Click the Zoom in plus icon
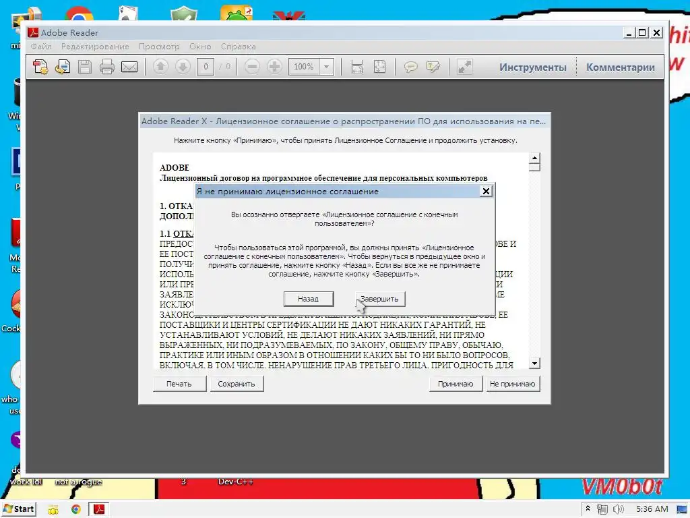Viewport: 690px width, 518px height. 274,67
